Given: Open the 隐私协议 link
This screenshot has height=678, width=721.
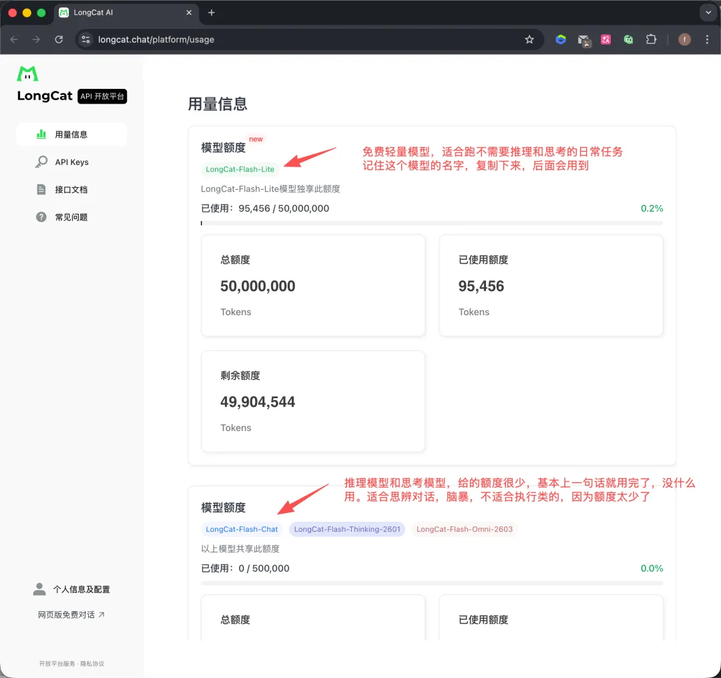Looking at the screenshot, I should click(x=92, y=664).
